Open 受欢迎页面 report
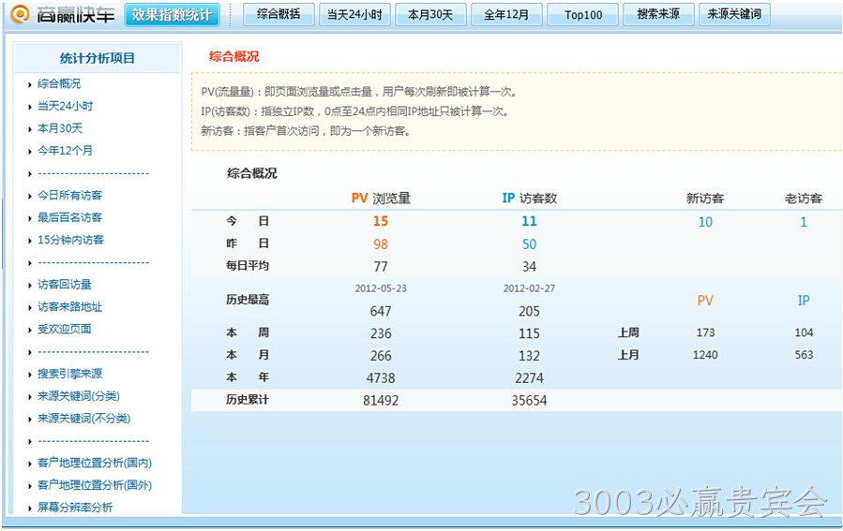This screenshot has width=843, height=531. pyautogui.click(x=65, y=329)
